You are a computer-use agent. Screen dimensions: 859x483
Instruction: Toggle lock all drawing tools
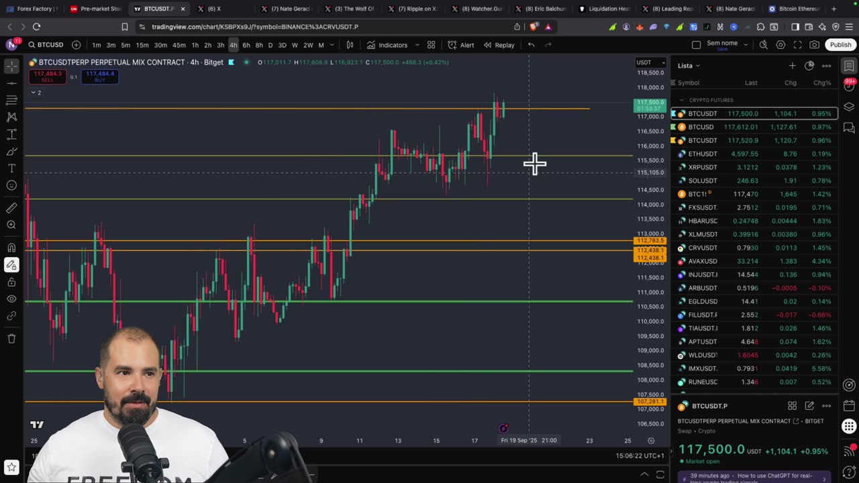[11, 282]
